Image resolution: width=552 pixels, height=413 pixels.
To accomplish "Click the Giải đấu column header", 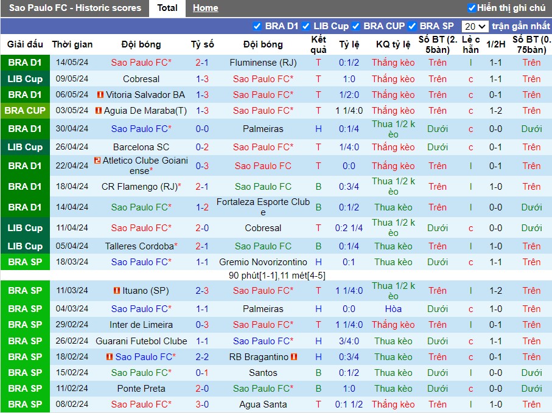I will point(25,44).
